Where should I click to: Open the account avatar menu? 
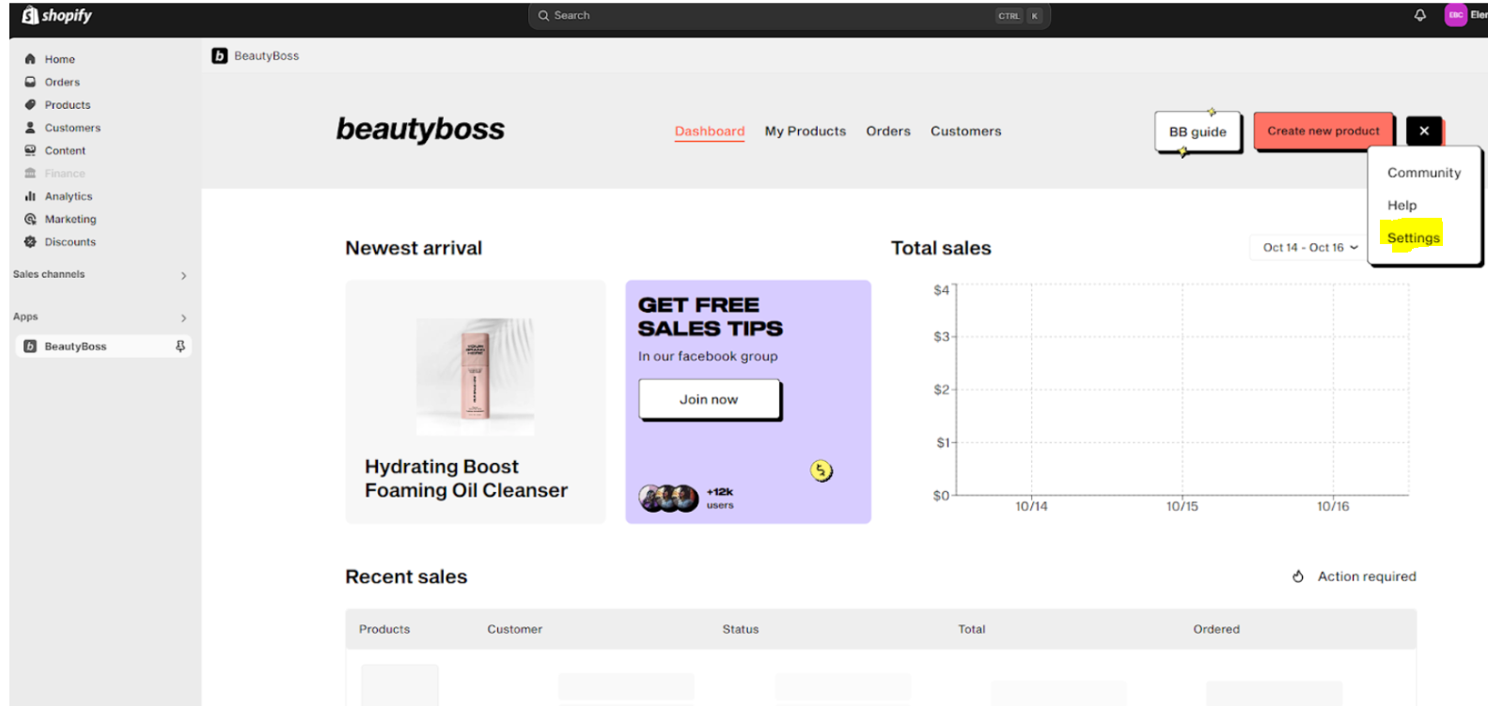click(x=1456, y=15)
